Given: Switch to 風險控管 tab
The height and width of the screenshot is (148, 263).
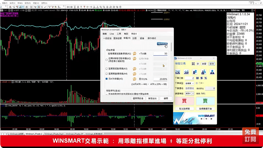Looking at the screenshot, I should pyautogui.click(x=117, y=38).
